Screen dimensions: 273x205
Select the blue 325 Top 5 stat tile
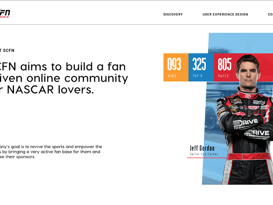(x=201, y=67)
